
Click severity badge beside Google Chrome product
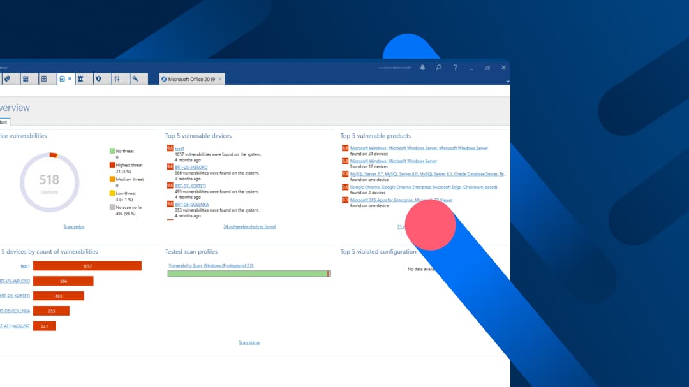click(345, 187)
